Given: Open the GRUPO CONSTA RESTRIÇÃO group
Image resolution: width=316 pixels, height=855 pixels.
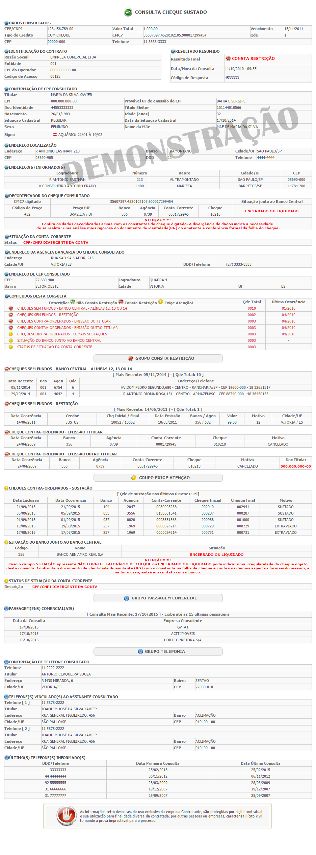Looking at the screenshot, I should click(x=158, y=358).
